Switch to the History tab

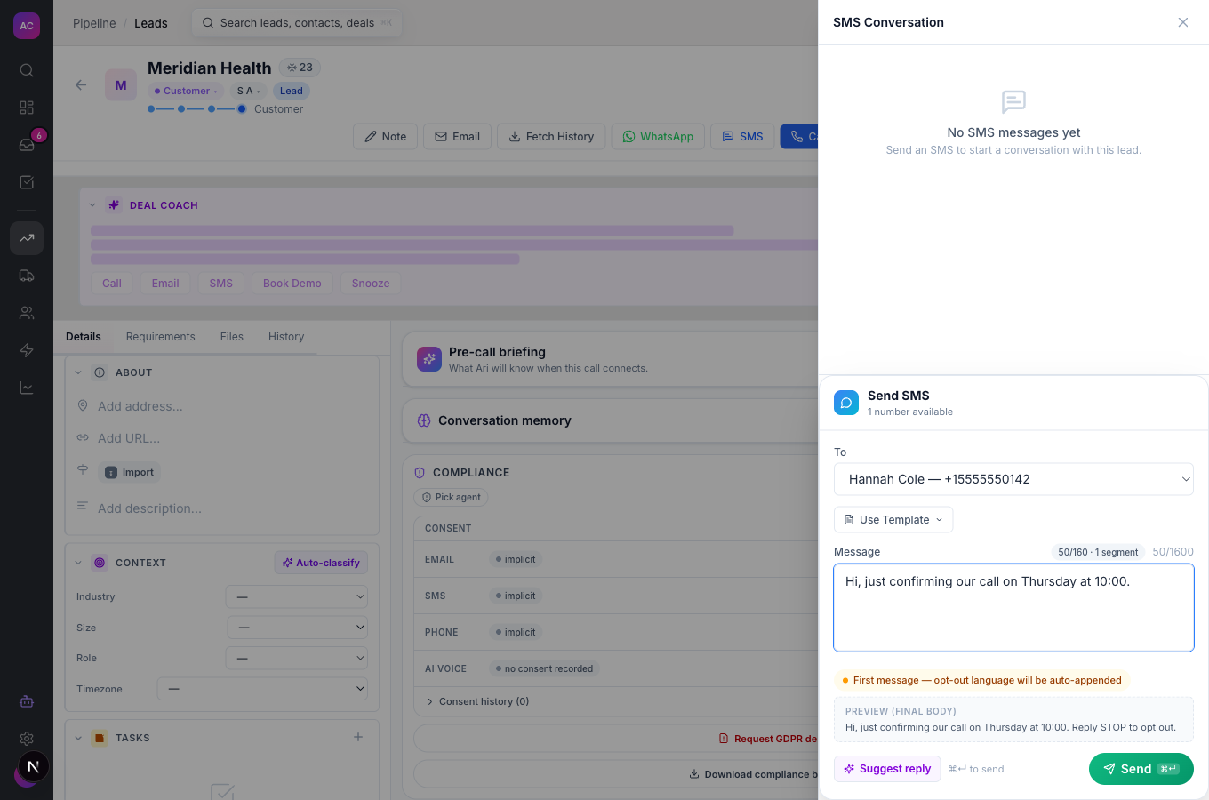point(286,337)
